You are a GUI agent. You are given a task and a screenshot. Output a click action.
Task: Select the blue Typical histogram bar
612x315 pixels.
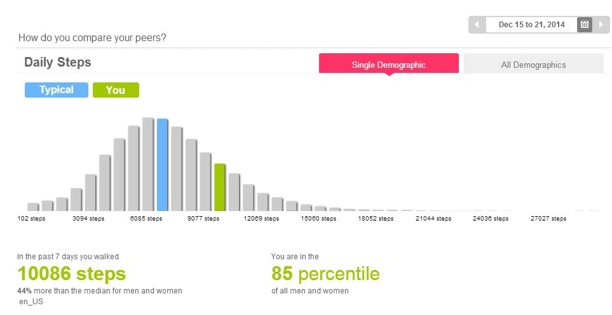(163, 164)
